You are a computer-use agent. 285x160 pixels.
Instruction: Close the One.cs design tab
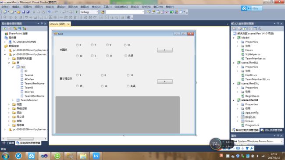click(68, 24)
